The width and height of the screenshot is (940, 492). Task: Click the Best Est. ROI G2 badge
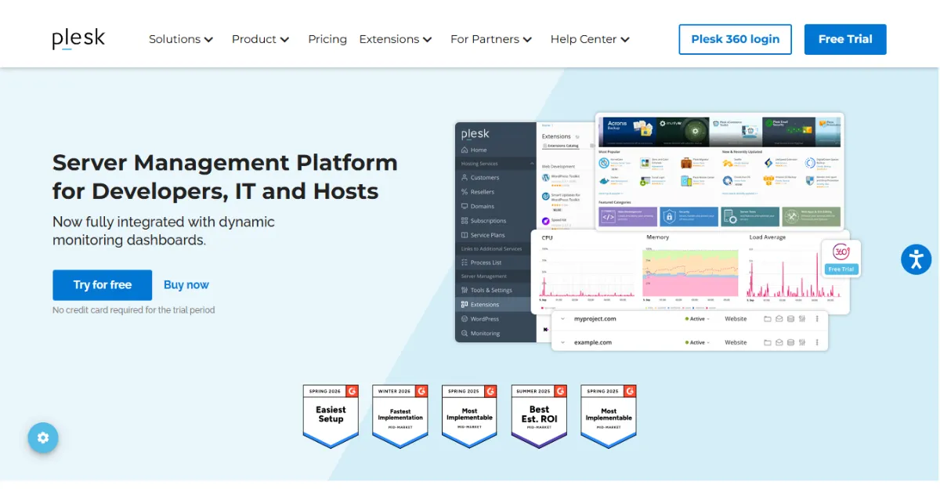pos(539,416)
